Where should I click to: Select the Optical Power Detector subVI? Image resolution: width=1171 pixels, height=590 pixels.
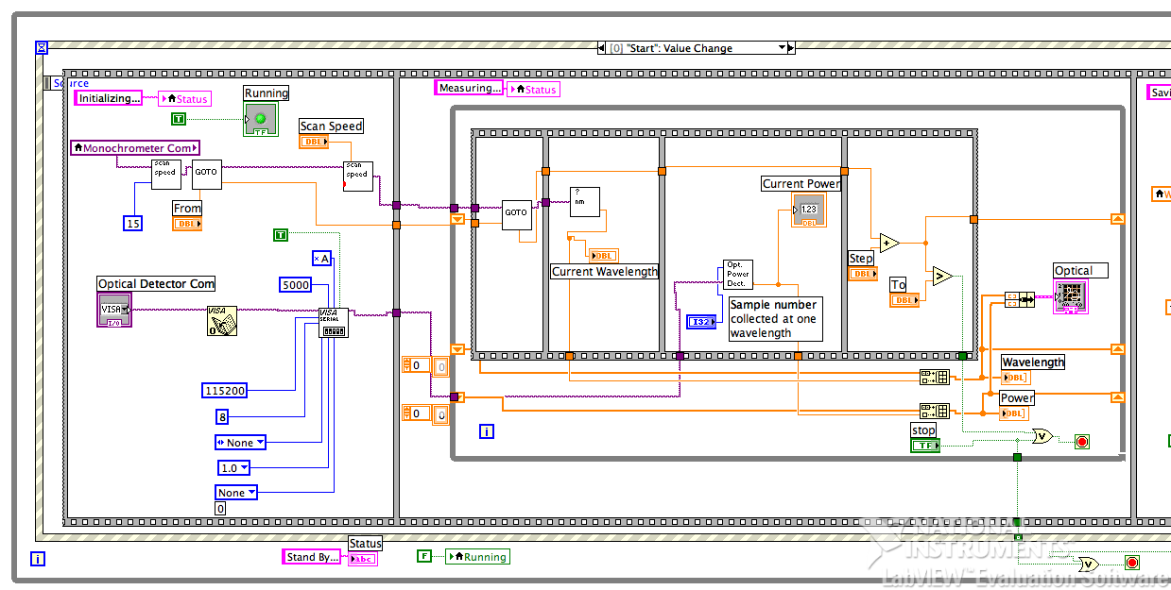pyautogui.click(x=737, y=274)
